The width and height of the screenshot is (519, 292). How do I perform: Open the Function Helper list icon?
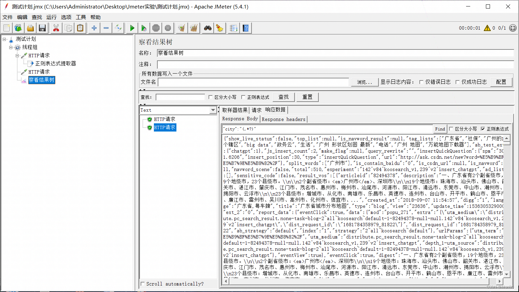233,28
